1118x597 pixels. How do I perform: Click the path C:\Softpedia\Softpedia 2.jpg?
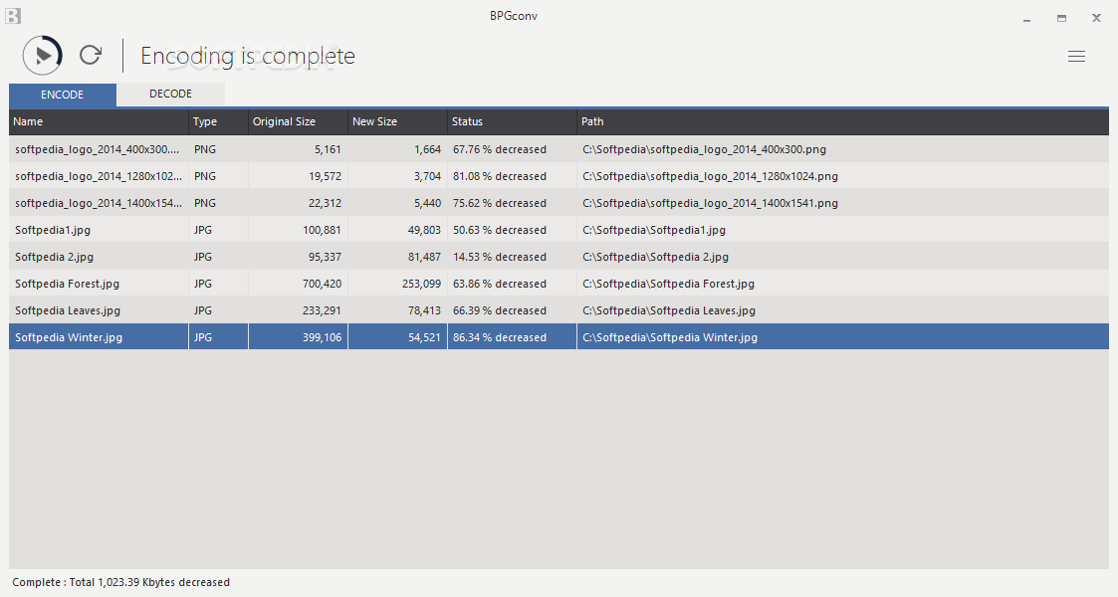[655, 257]
